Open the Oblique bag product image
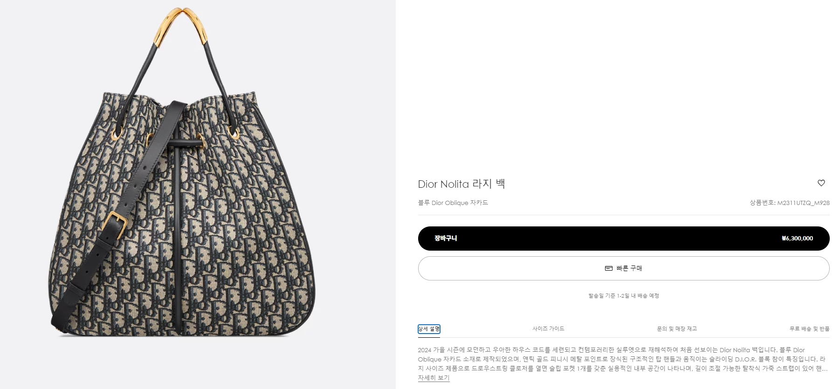The width and height of the screenshot is (840, 389). [x=182, y=171]
